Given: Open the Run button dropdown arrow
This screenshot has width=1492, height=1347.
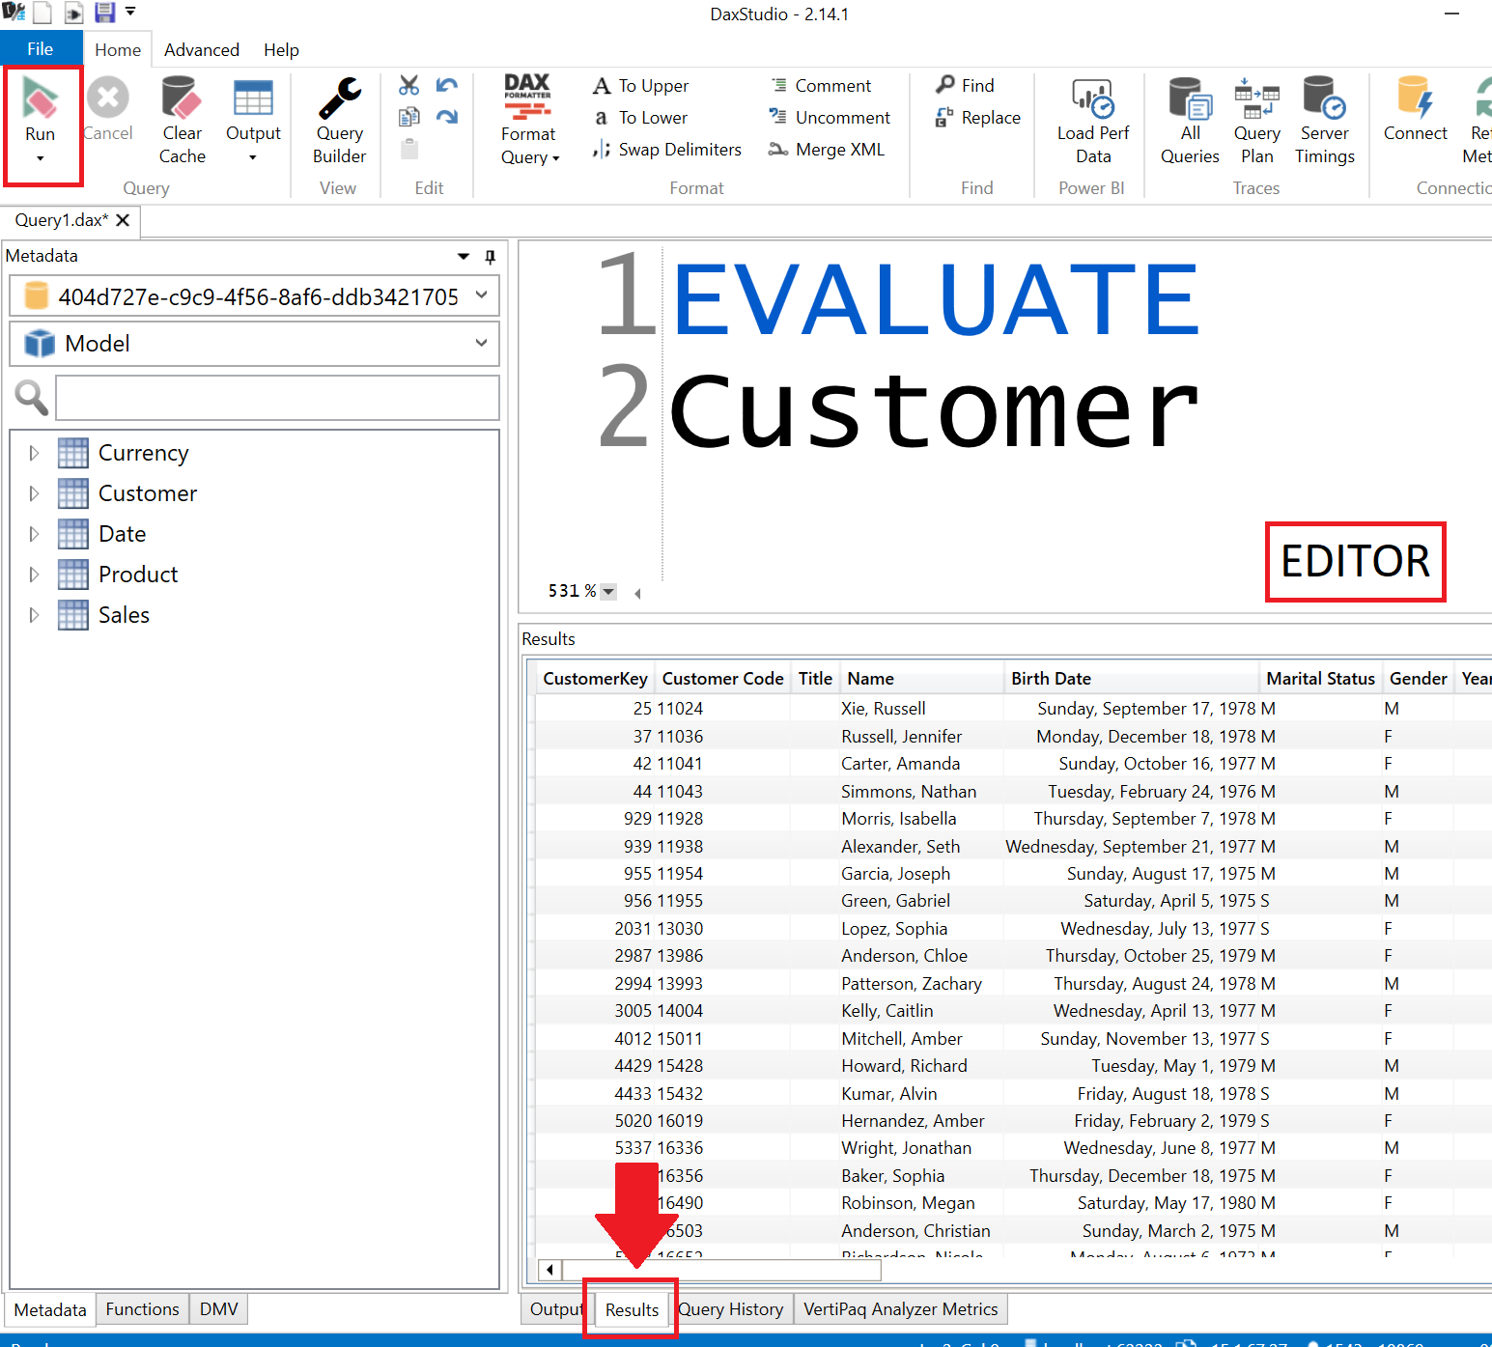Looking at the screenshot, I should point(40,158).
